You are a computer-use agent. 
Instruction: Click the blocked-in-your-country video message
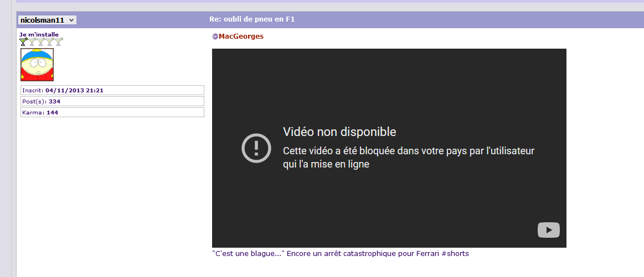coord(408,158)
